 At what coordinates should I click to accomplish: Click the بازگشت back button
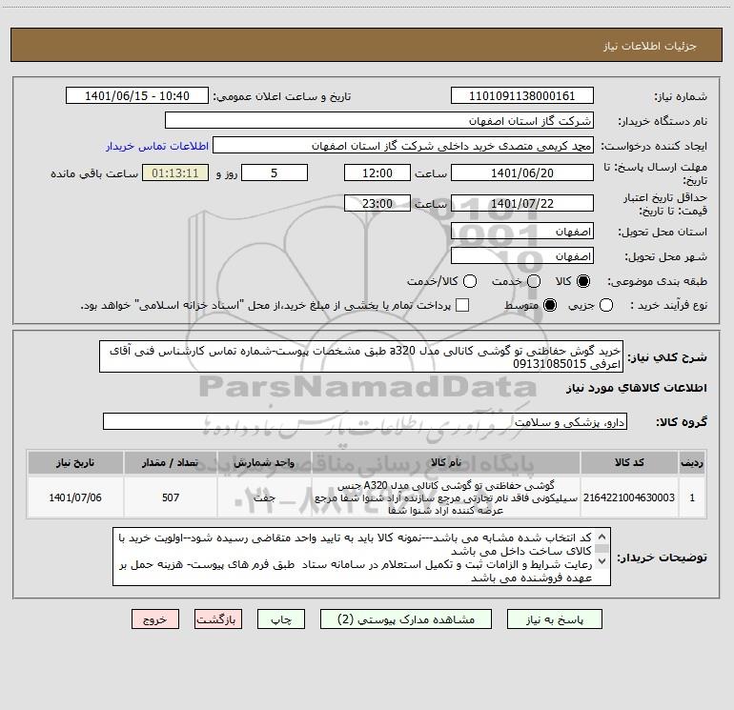point(218,619)
